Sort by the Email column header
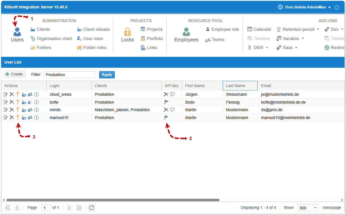Screen dimensions: 346x215 coord(301,86)
